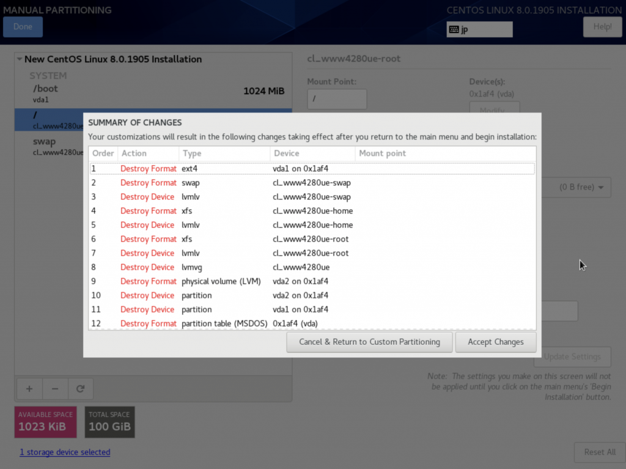Open the 1 storage device selected link

coord(65,452)
